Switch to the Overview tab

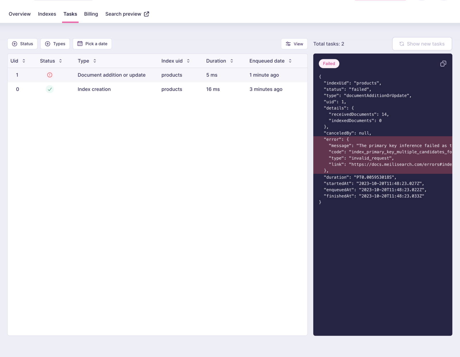click(x=20, y=14)
